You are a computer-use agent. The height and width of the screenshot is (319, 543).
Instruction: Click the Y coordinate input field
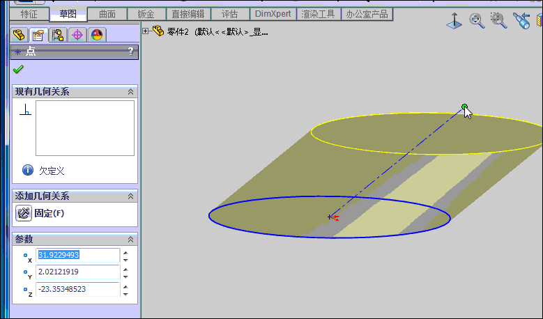click(x=77, y=272)
